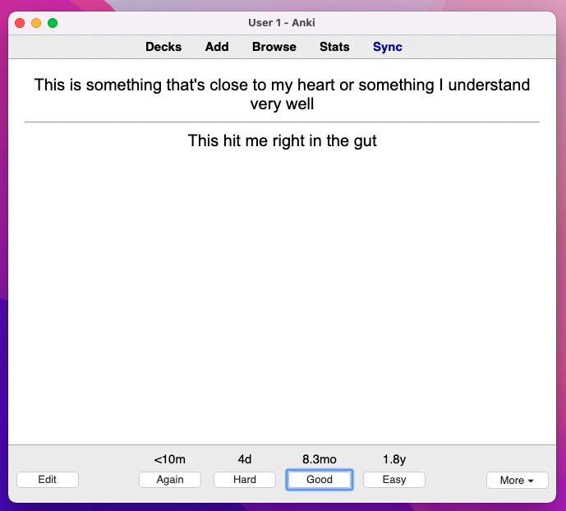Click Add to create a card
The width and height of the screenshot is (566, 511).
coord(217,47)
